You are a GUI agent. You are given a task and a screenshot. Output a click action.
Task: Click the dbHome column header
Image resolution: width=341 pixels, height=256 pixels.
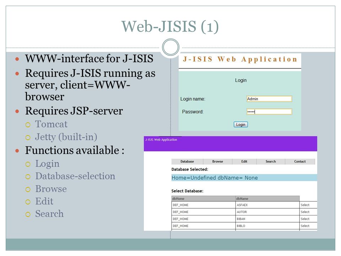coord(203,198)
